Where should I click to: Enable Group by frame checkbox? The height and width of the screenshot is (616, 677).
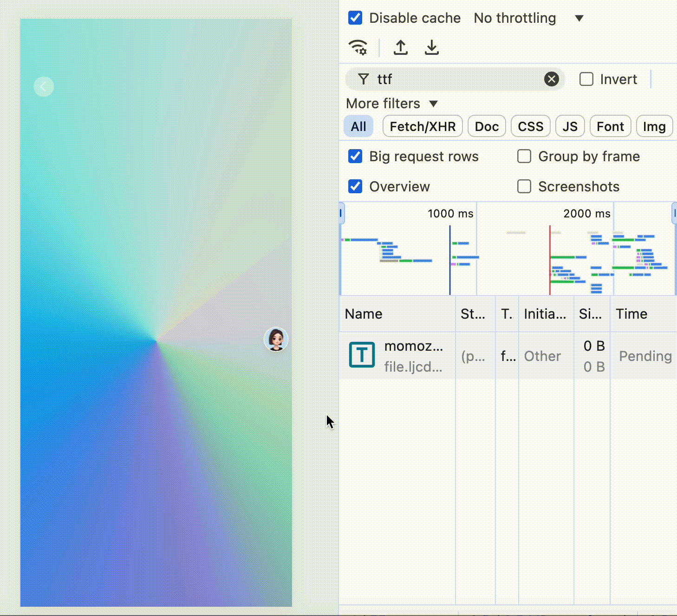click(524, 157)
